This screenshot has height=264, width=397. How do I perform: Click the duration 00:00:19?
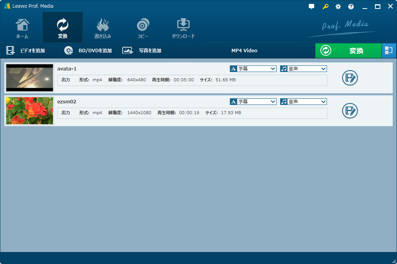point(189,113)
